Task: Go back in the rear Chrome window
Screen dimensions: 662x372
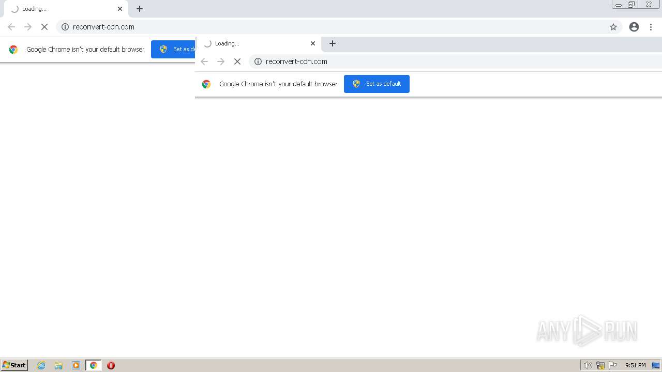Action: (x=11, y=27)
